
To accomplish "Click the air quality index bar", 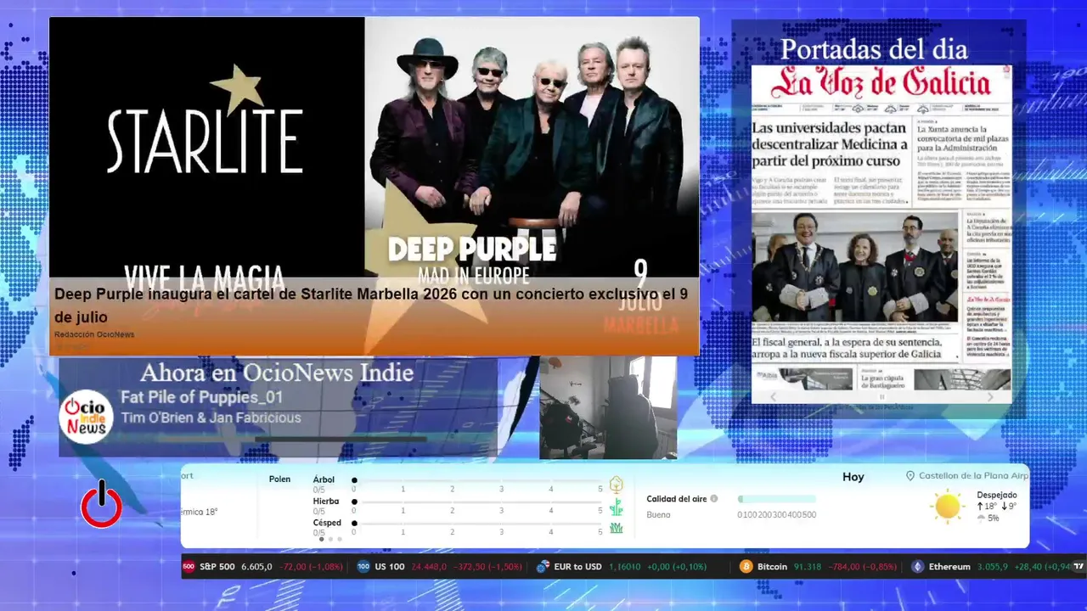I will [776, 499].
